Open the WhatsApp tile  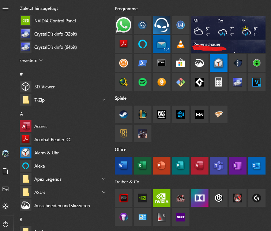[x=124, y=25]
